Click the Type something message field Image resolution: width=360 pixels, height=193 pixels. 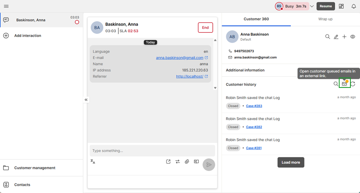(x=152, y=151)
